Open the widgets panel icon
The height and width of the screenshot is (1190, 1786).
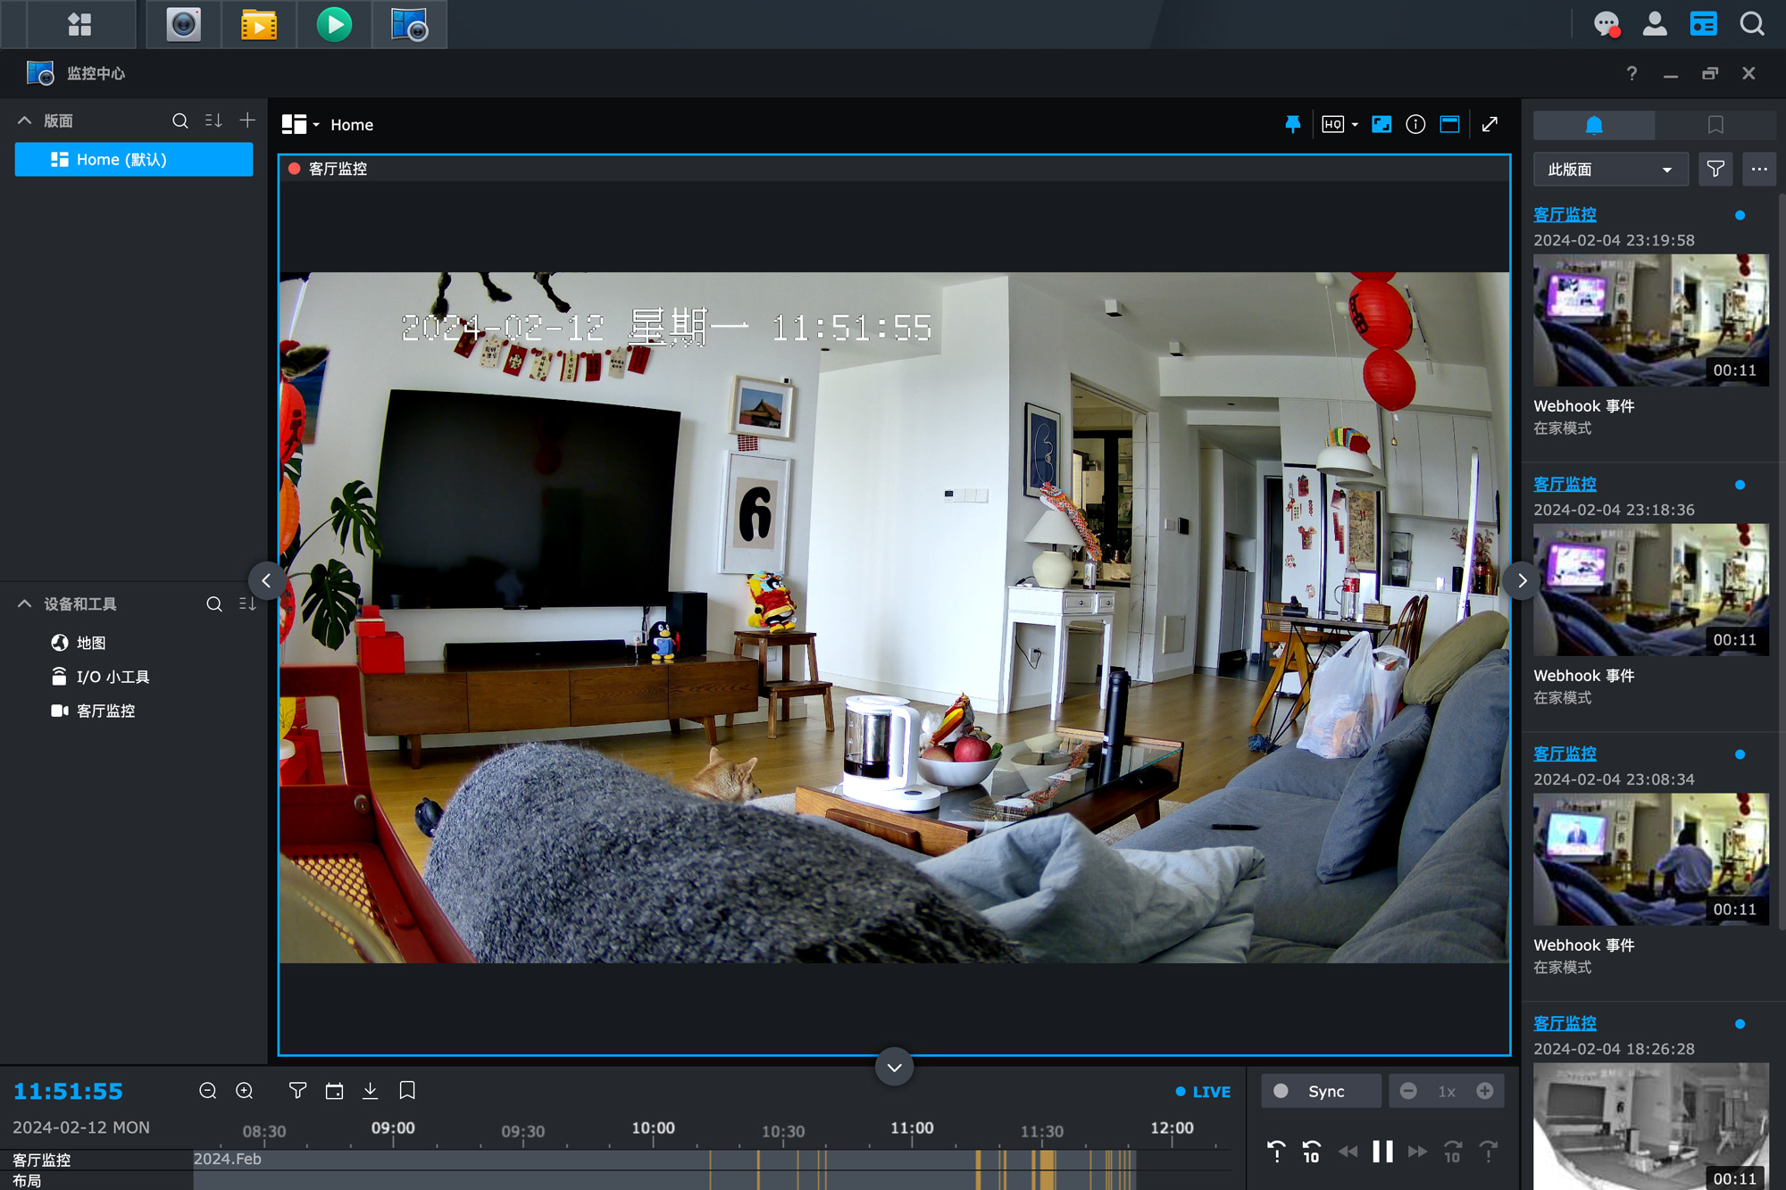click(1703, 24)
